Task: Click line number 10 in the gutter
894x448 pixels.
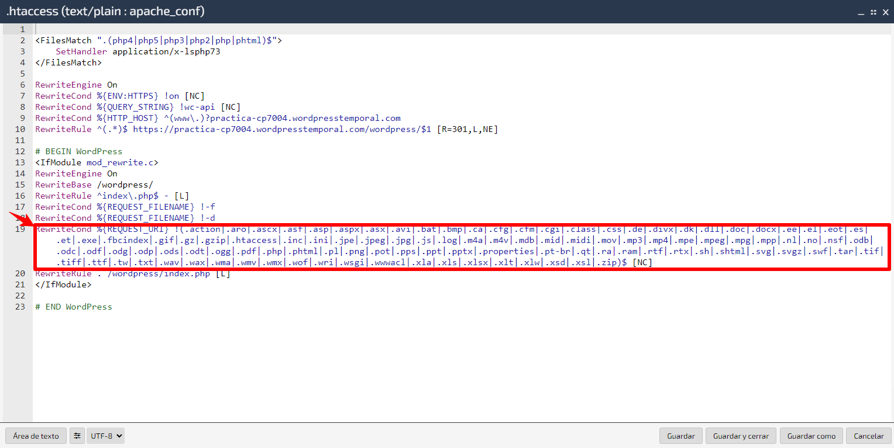Action: pyautogui.click(x=20, y=129)
